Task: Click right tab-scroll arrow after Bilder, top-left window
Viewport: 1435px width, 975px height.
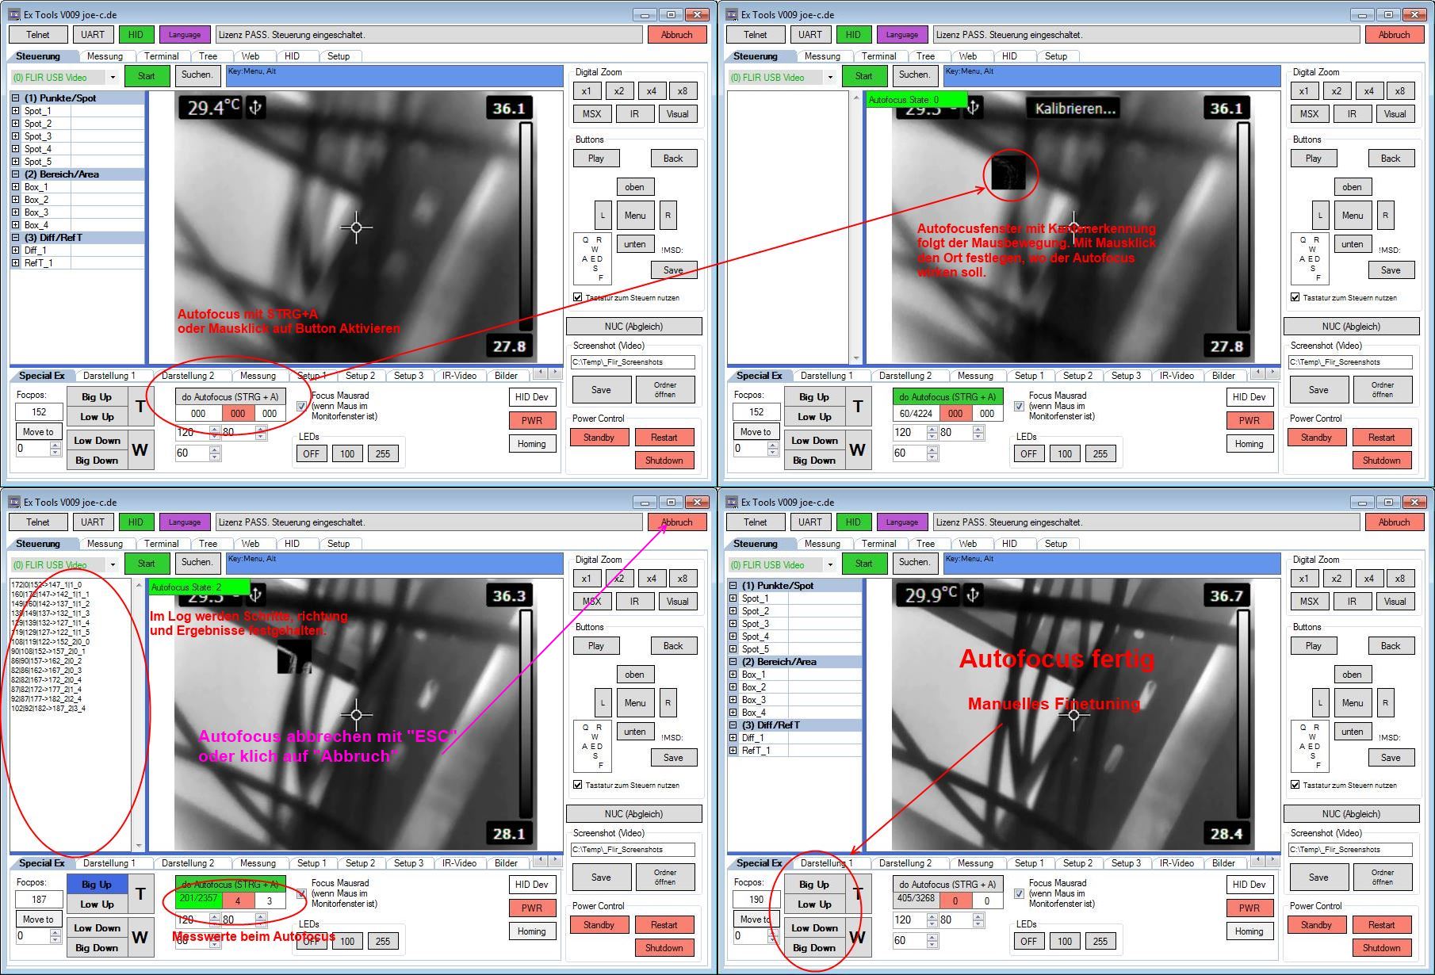Action: pyautogui.click(x=557, y=373)
